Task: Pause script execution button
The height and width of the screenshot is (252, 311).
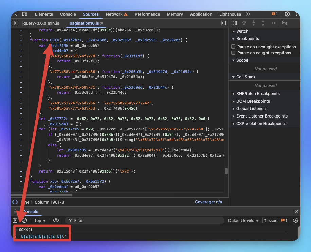Action: pos(235,23)
